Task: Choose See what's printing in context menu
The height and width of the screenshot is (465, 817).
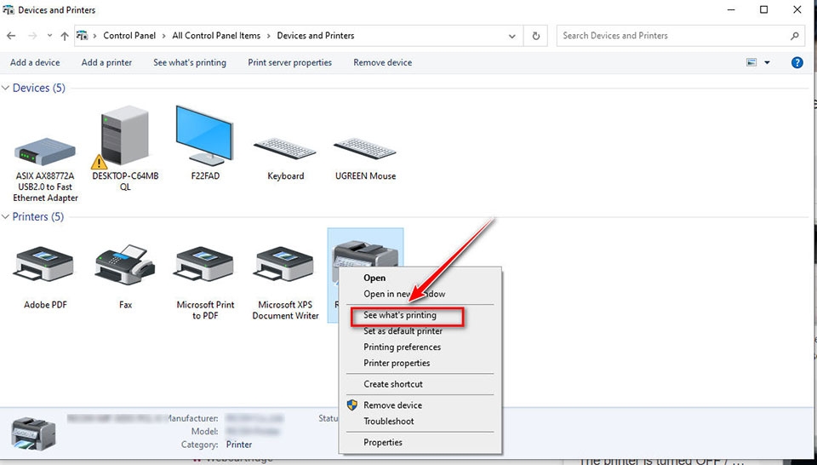Action: 400,315
